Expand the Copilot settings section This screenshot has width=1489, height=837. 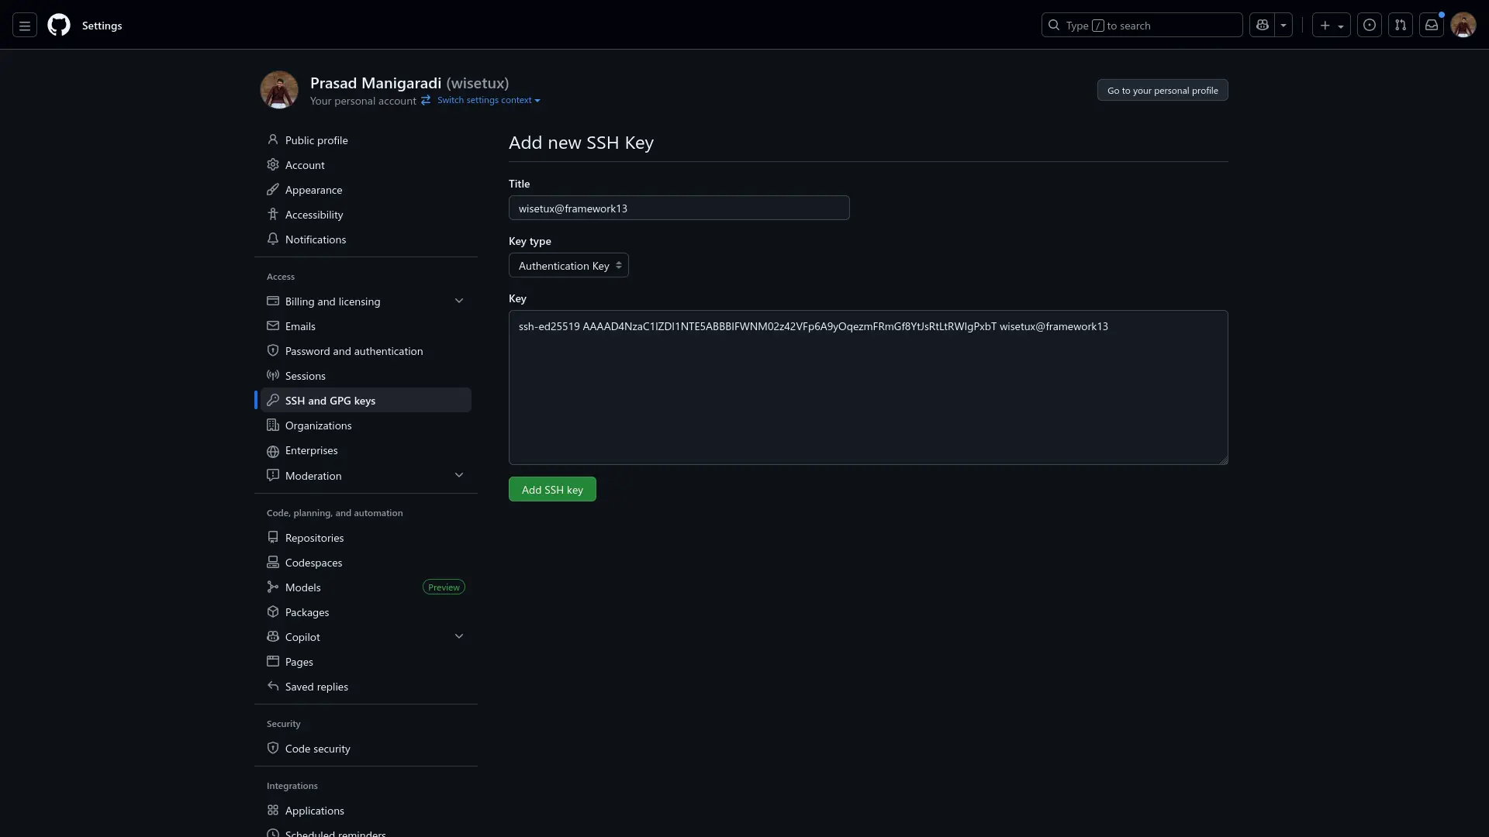458,637
